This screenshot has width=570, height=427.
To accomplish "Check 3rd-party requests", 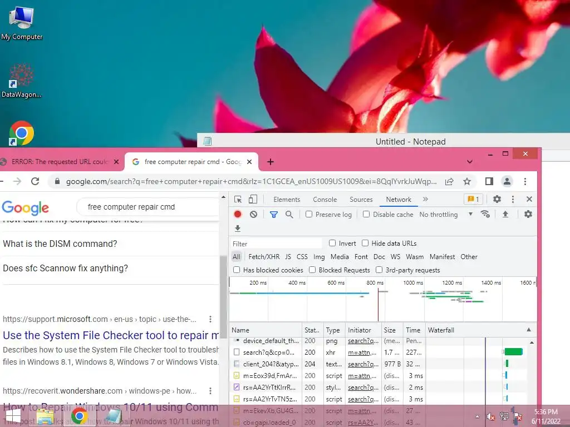I will pos(379,270).
